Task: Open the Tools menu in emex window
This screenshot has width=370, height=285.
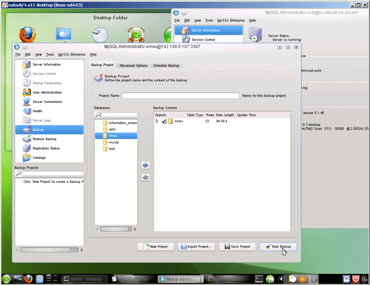Action: coord(50,54)
